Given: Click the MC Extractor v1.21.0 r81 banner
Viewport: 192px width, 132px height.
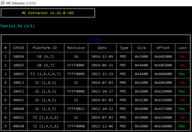Looking at the screenshot, I should click(x=48, y=13).
